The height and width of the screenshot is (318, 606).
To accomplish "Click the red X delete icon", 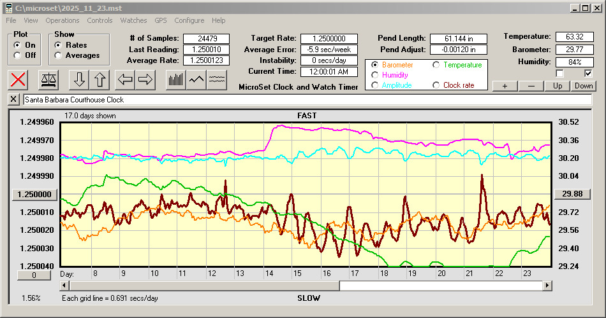I will (x=18, y=79).
